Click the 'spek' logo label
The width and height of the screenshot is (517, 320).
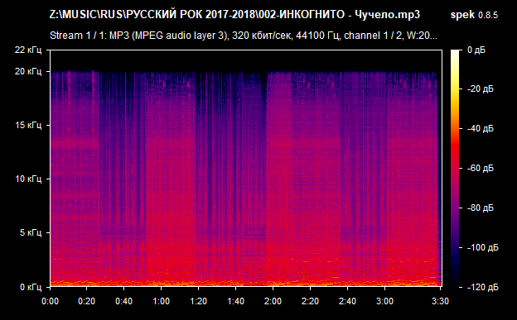click(462, 15)
